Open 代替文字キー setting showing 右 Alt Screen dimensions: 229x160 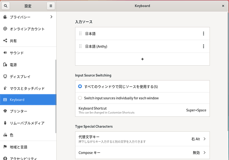click(x=142, y=139)
